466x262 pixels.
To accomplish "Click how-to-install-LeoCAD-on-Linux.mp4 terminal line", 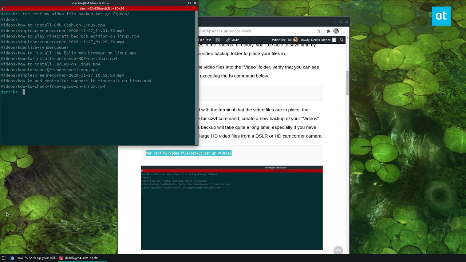I will click(50, 64).
